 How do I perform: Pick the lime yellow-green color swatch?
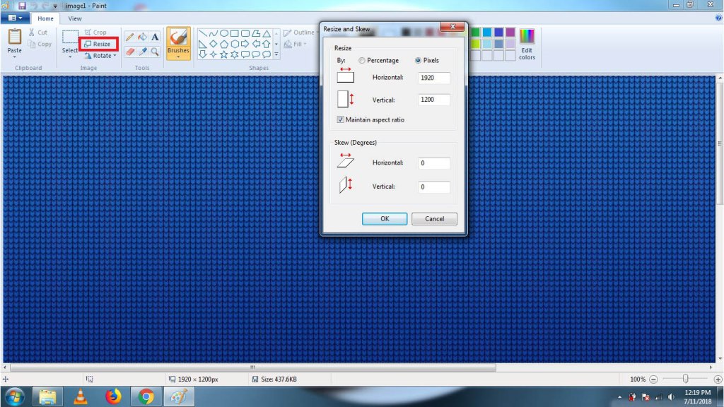(476, 44)
